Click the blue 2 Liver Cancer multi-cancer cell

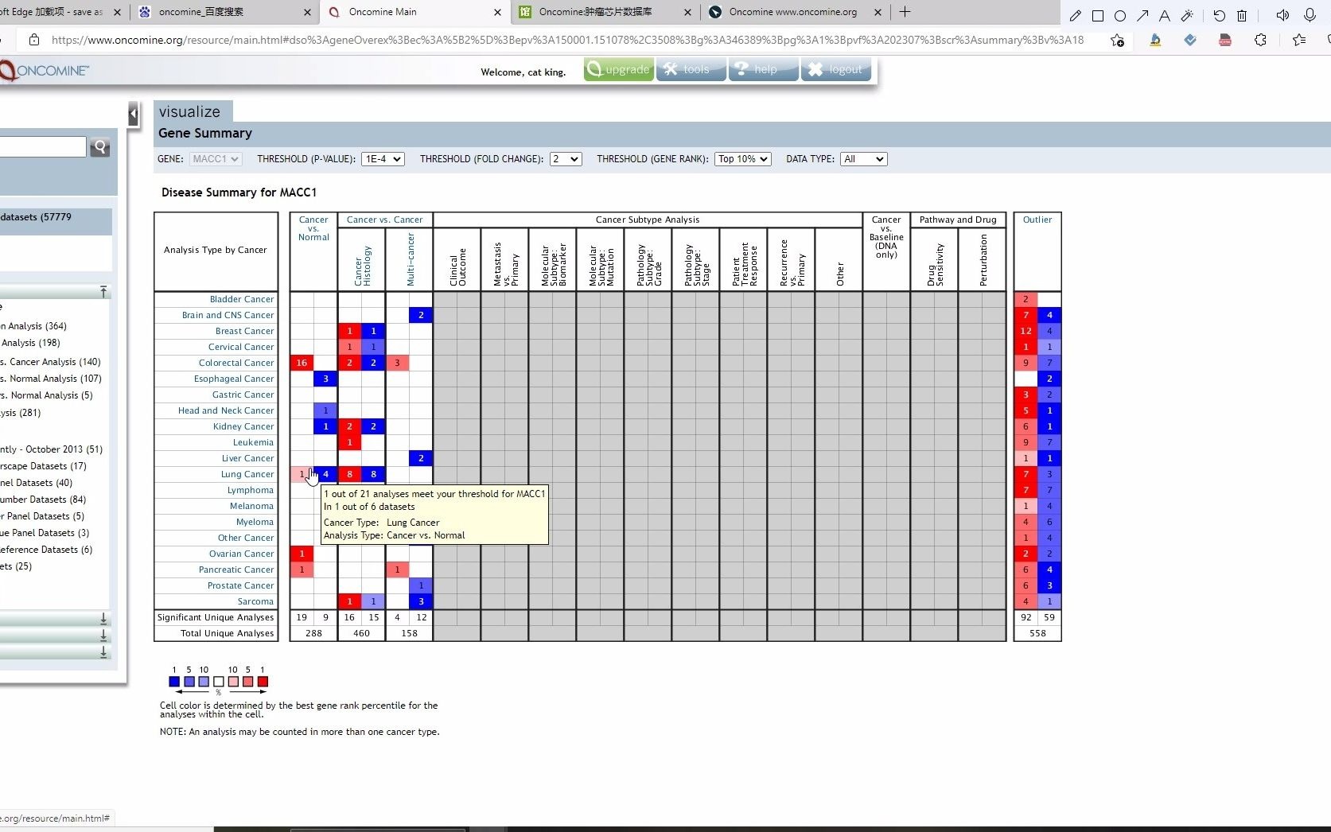(x=421, y=458)
